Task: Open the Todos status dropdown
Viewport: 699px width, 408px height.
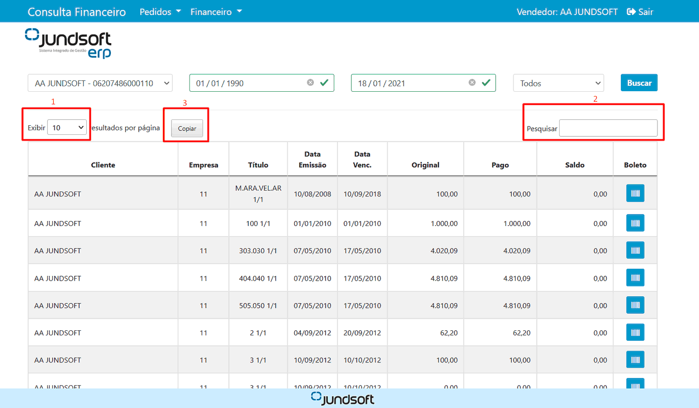Action: click(x=559, y=83)
